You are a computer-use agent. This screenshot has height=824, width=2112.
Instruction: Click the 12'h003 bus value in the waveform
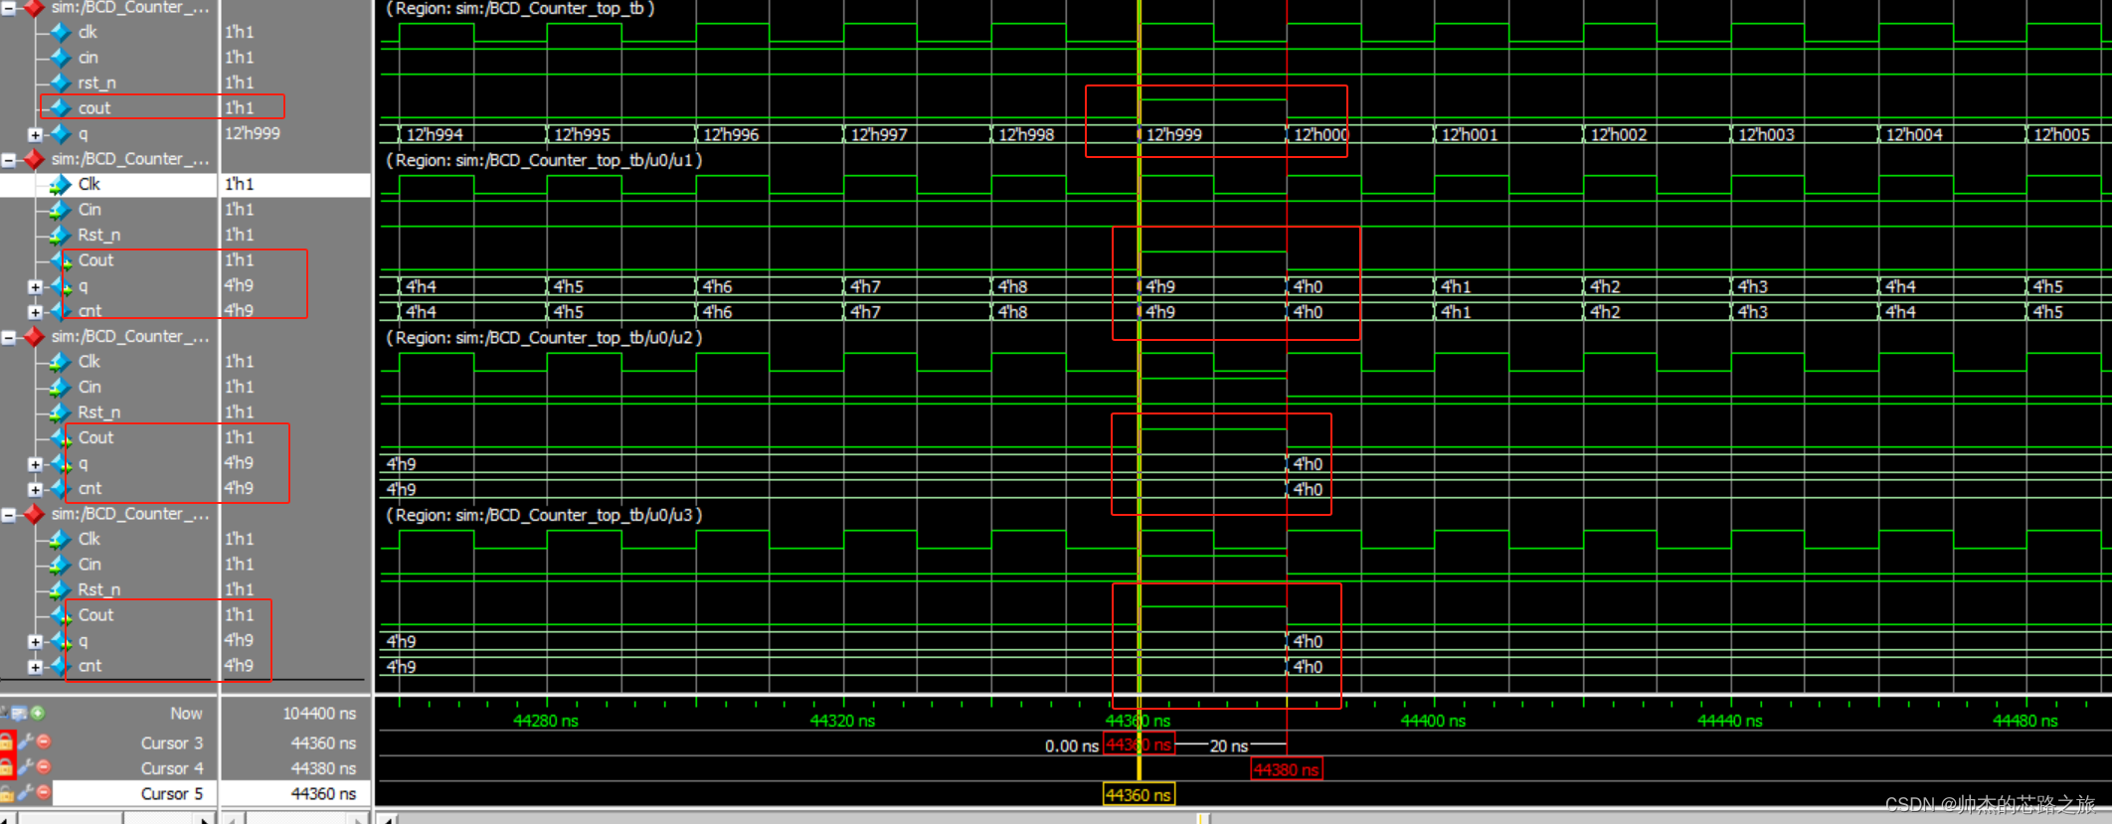pyautogui.click(x=1766, y=134)
